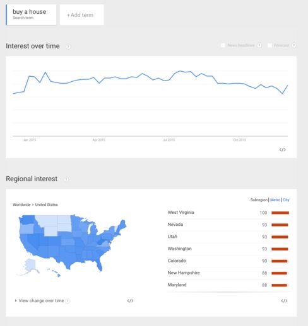The image size is (308, 326).
Task: Expand View change over time
Action: tap(39, 301)
